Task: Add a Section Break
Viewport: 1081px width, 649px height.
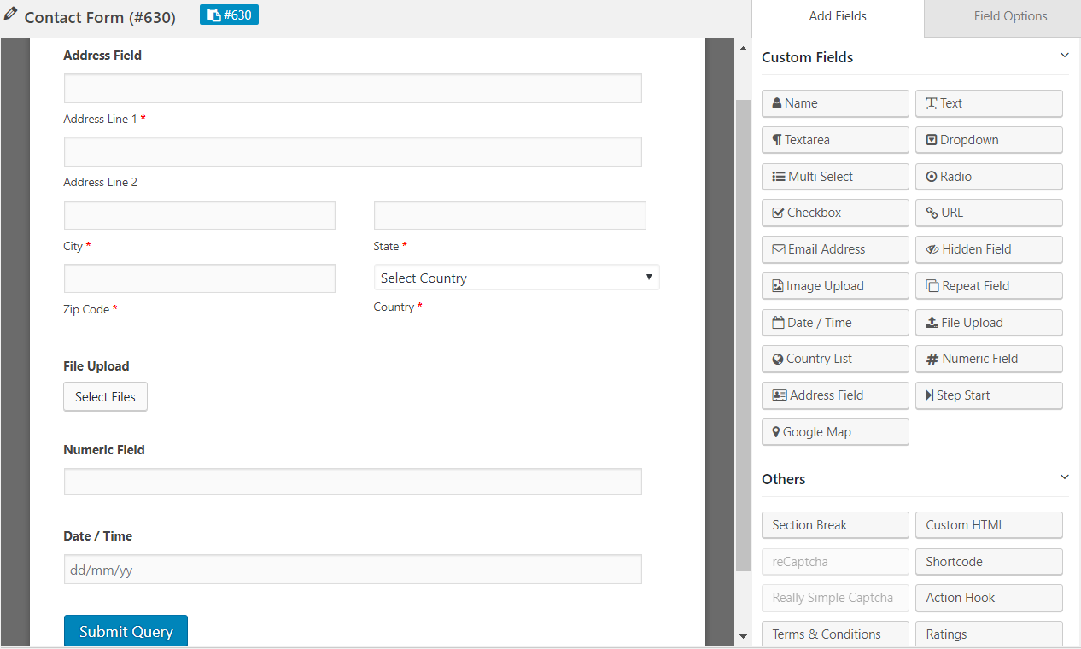Action: pyautogui.click(x=835, y=525)
